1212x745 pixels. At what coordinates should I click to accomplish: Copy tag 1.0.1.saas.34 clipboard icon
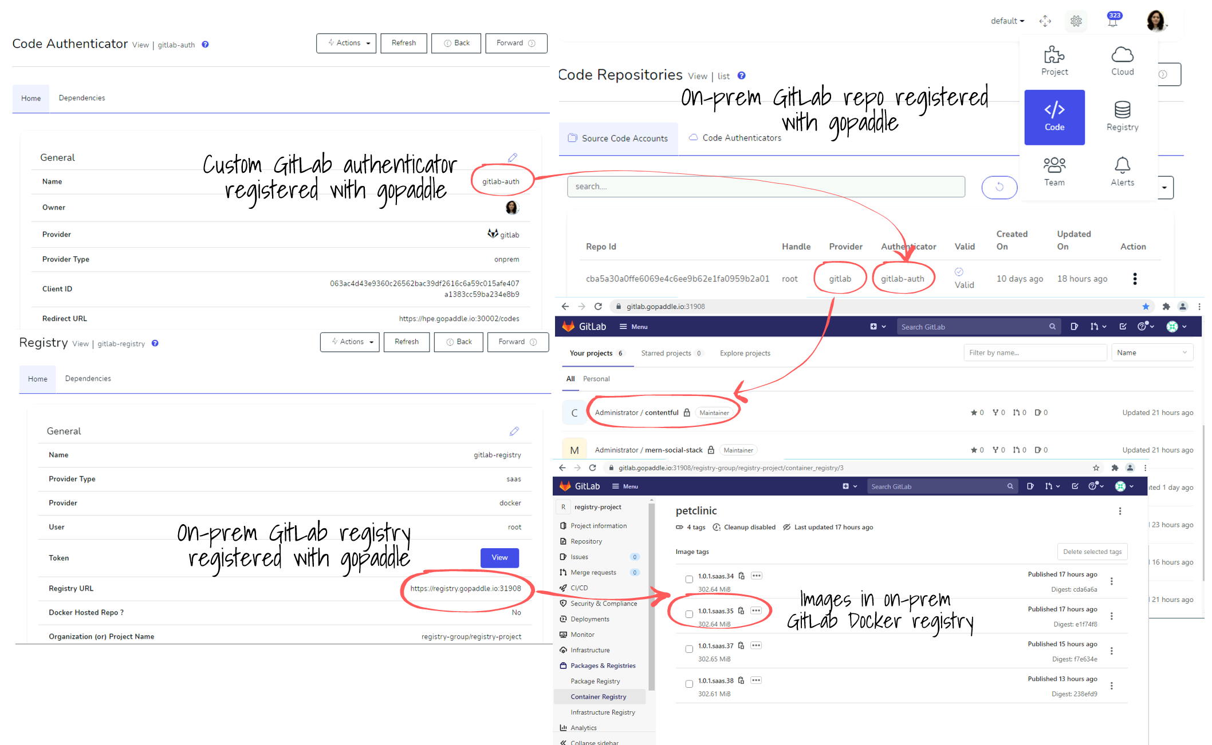741,576
